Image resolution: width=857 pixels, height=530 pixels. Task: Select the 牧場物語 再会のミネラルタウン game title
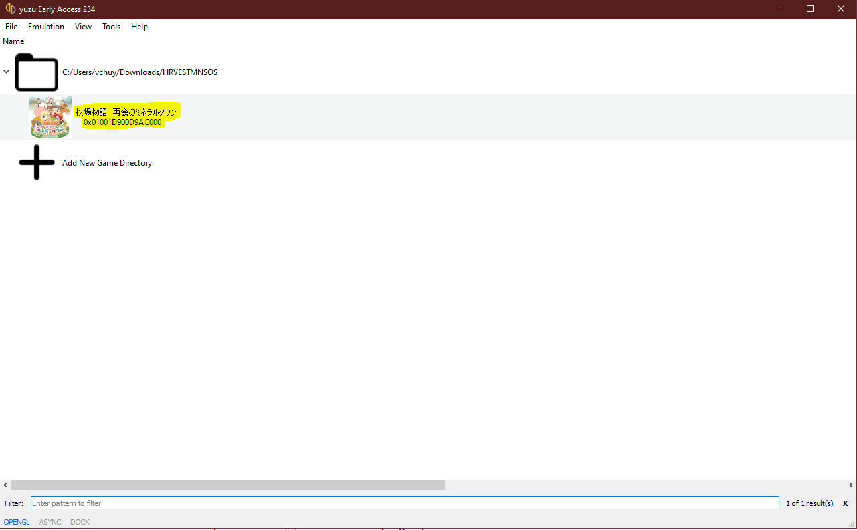(126, 112)
